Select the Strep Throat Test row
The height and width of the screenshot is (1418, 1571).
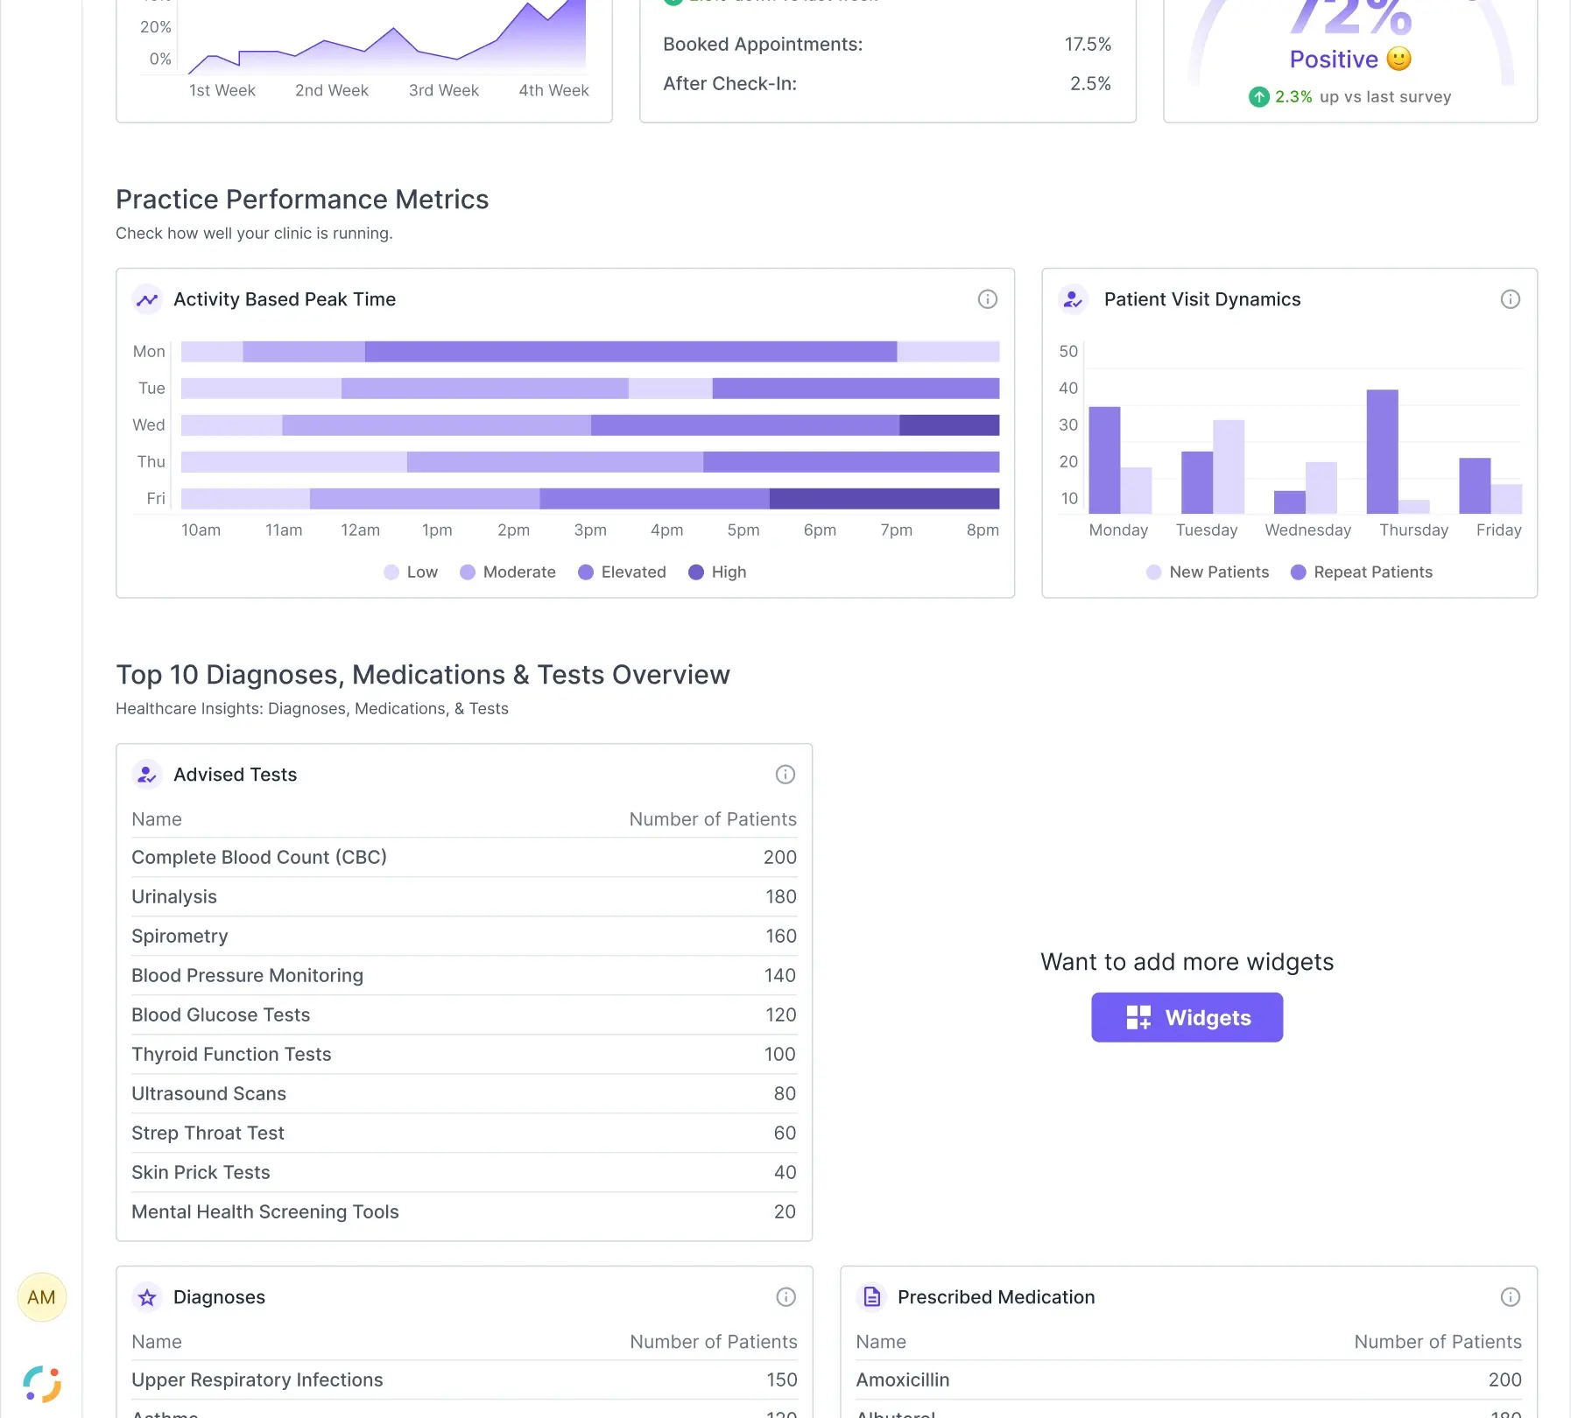(x=464, y=1134)
